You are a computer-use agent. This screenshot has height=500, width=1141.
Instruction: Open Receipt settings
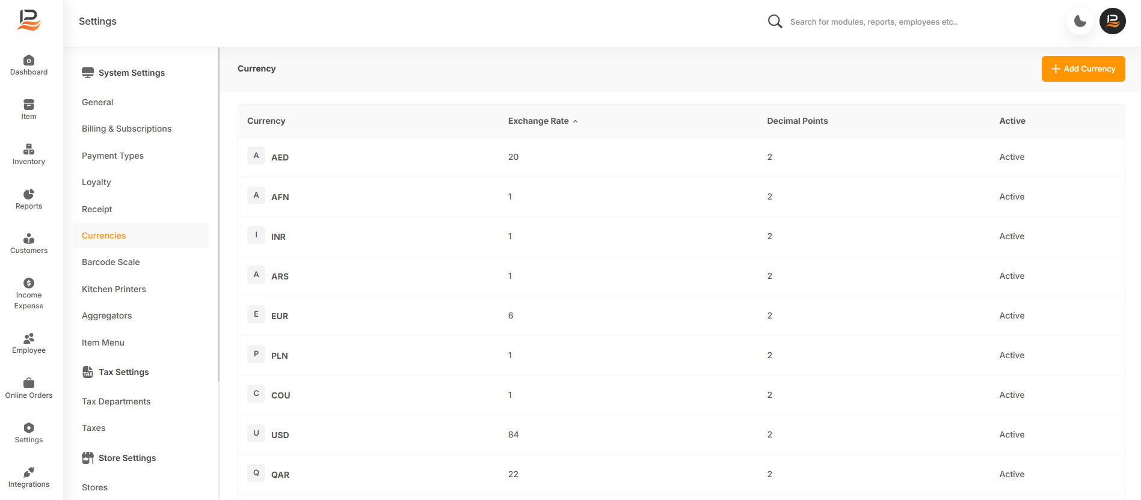tap(97, 209)
